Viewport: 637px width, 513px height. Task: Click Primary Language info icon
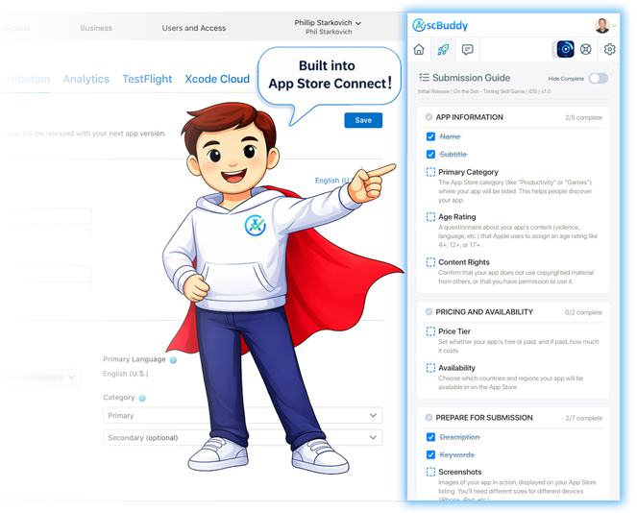(174, 360)
